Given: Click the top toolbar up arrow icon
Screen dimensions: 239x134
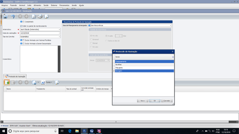Looking at the screenshot, I should point(20,16).
